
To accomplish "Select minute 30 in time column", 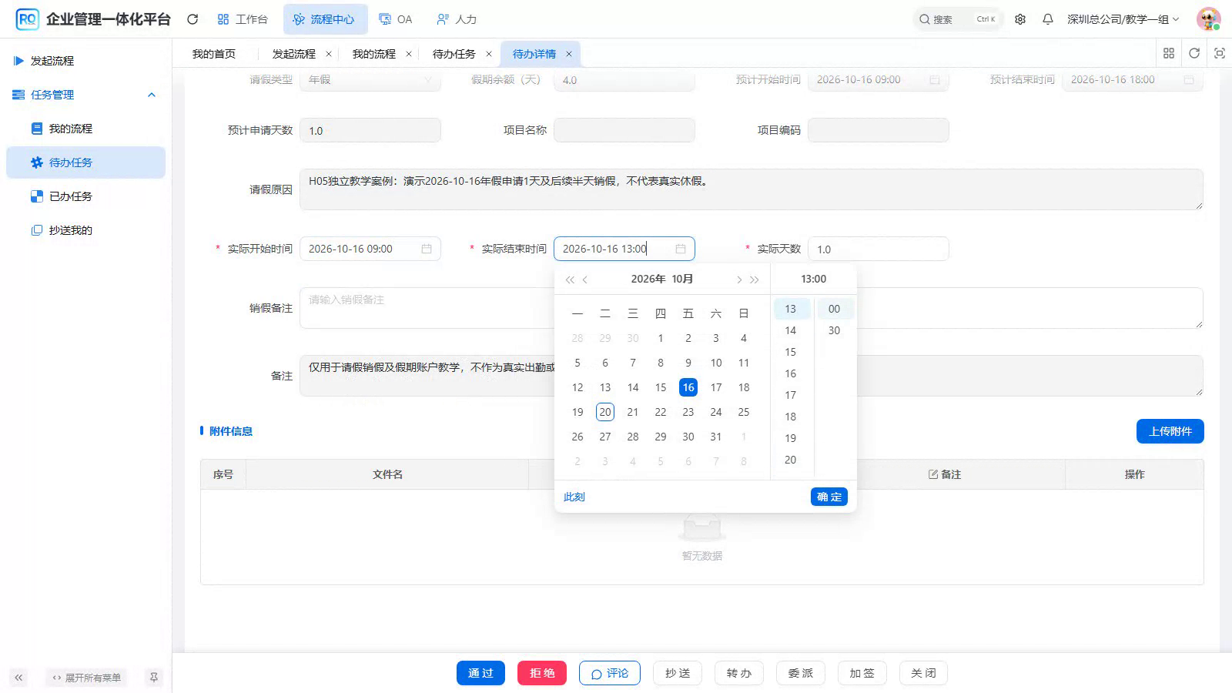I will tap(835, 330).
